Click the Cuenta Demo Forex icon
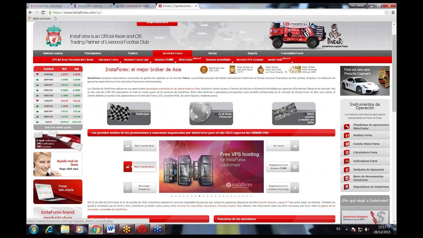 point(347,144)
